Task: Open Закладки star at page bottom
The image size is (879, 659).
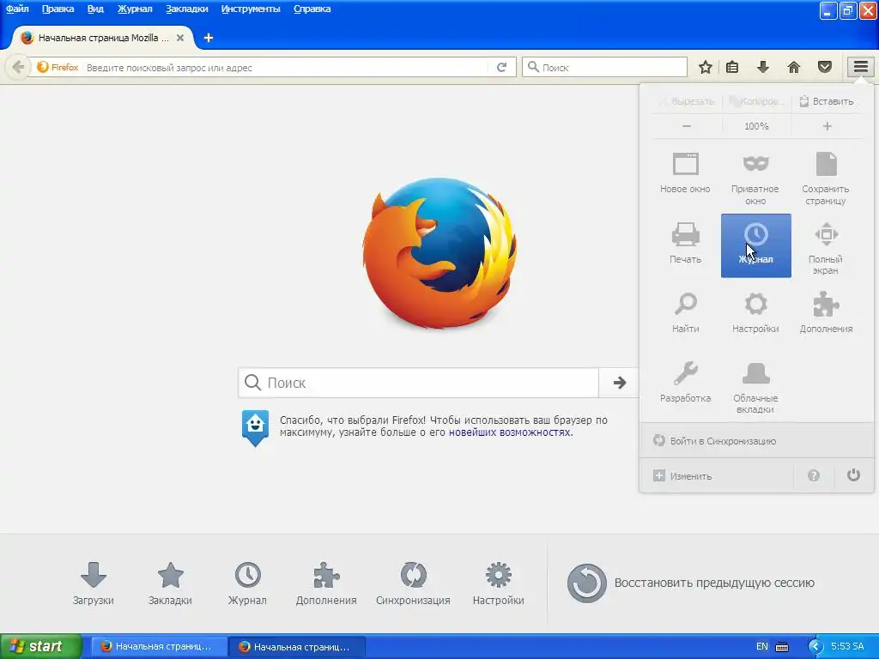Action: pos(170,583)
